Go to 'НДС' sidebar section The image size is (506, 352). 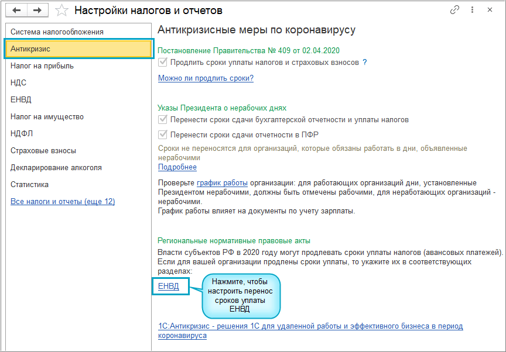click(19, 83)
